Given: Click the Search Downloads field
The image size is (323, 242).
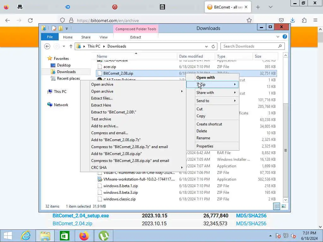Looking at the screenshot, I should click(253, 46).
